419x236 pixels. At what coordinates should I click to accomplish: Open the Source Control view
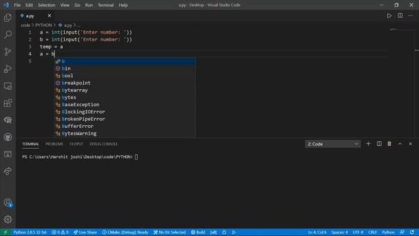(8, 52)
